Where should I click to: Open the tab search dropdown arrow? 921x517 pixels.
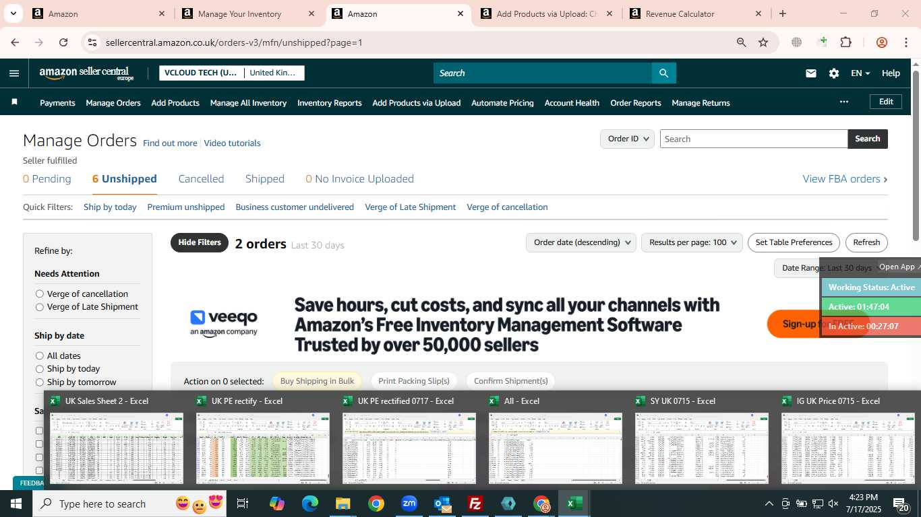pos(13,13)
